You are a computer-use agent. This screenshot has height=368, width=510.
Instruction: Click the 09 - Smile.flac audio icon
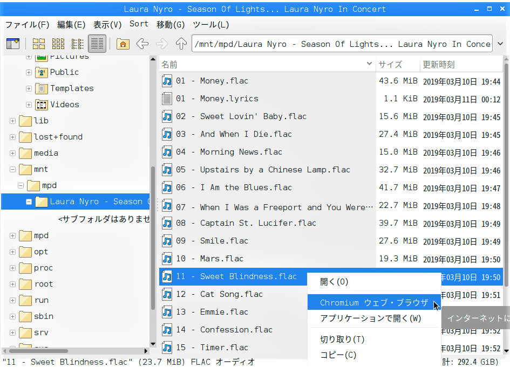(x=167, y=241)
